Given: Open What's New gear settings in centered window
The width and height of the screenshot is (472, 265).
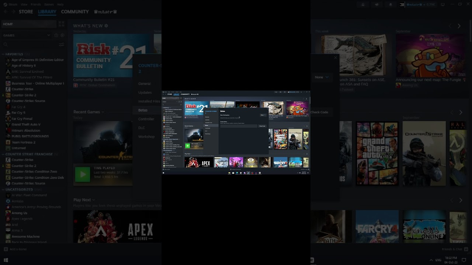Looking at the screenshot, I should tap(195, 99).
